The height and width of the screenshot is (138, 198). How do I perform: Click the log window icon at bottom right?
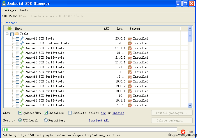point(191,132)
